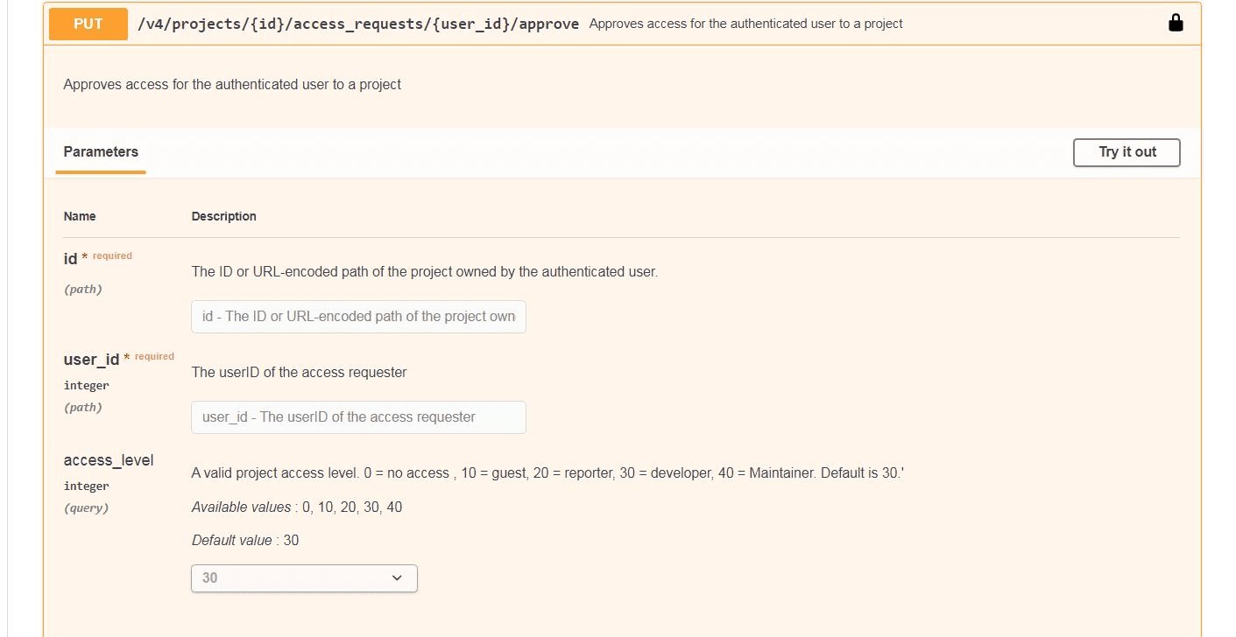
Task: Click the lock icon in the endpoint header
Action: pyautogui.click(x=1175, y=23)
